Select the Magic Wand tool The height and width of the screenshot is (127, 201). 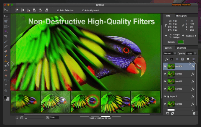click(6, 32)
